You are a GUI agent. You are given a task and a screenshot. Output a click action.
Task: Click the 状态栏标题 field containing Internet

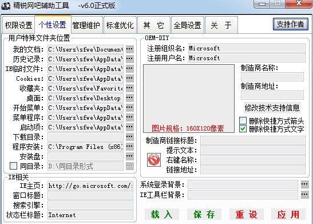tap(90, 215)
